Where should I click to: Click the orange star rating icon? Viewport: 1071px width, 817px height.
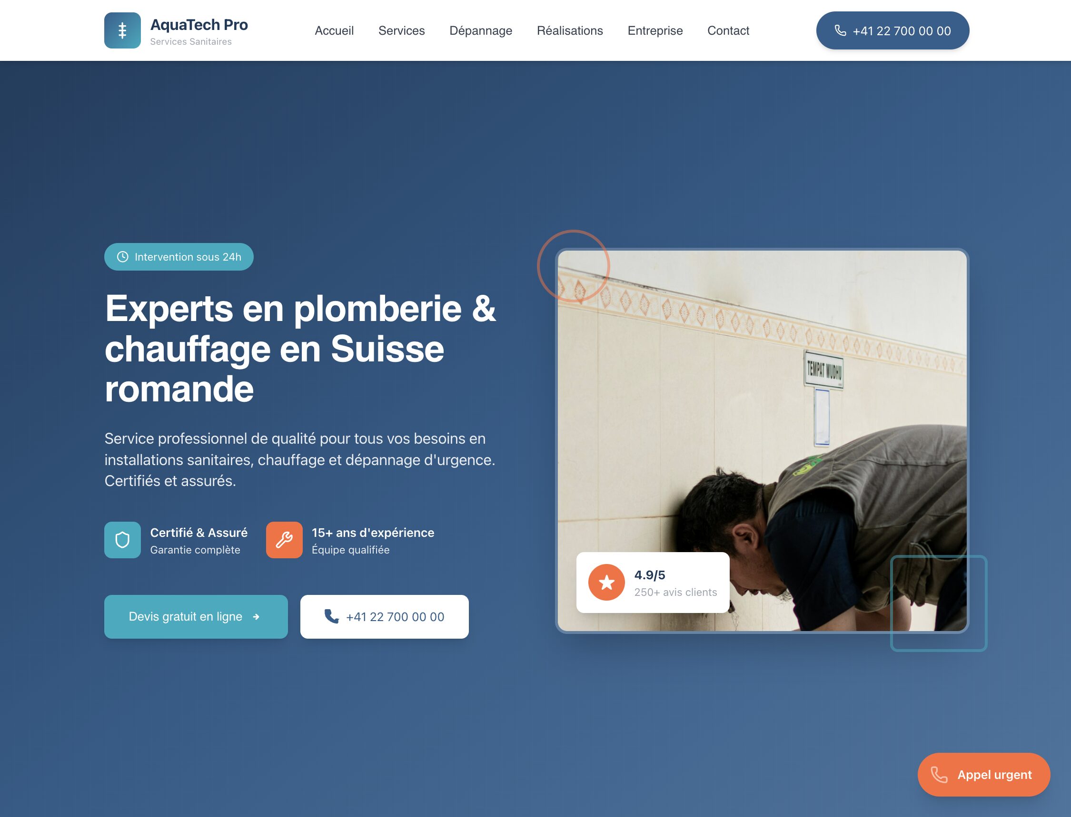click(x=606, y=582)
